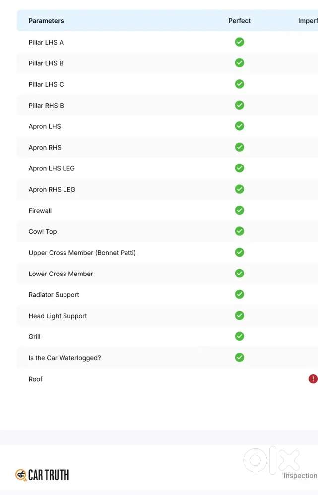Click the green check for Cowl Top
Screen dimensions: 318x495
pyautogui.click(x=239, y=231)
